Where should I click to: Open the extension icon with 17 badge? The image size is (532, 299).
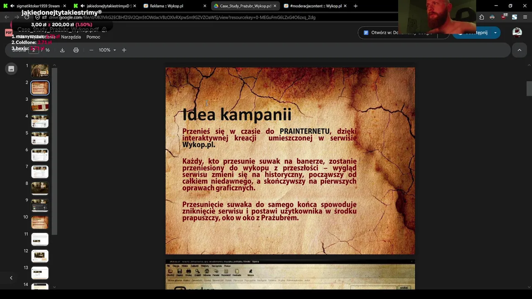(504, 17)
